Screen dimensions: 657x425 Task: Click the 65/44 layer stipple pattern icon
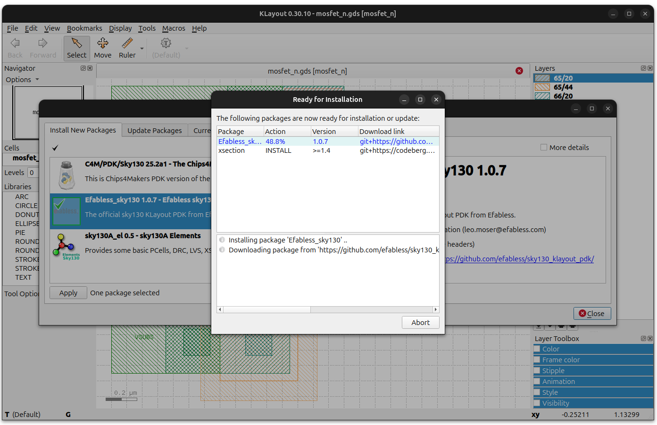542,87
